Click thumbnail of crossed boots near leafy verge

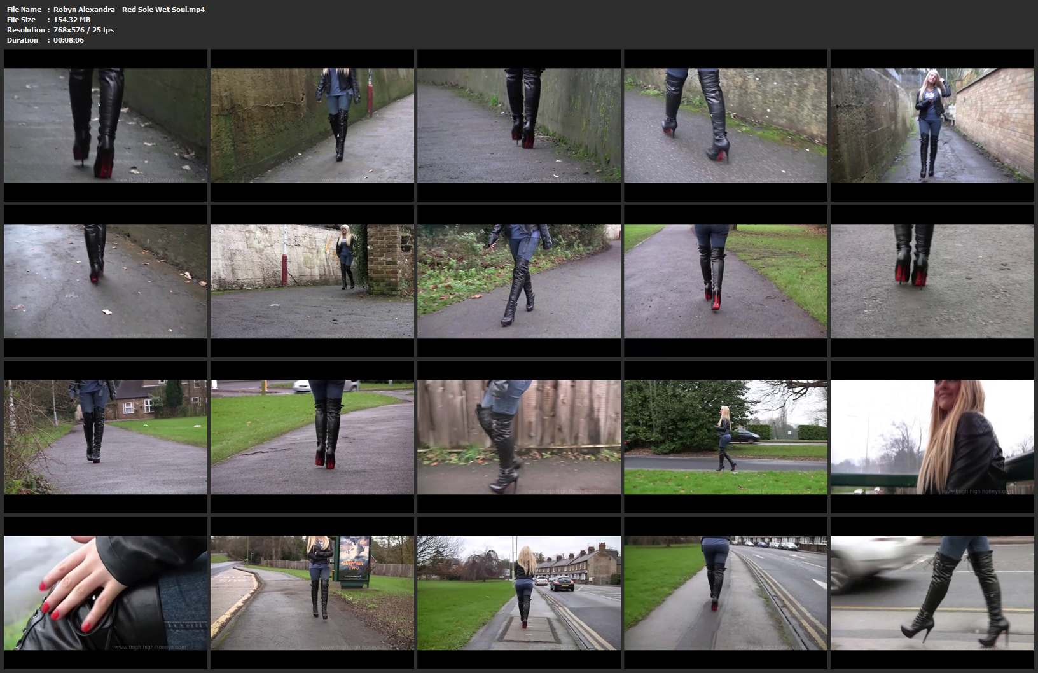pos(519,281)
